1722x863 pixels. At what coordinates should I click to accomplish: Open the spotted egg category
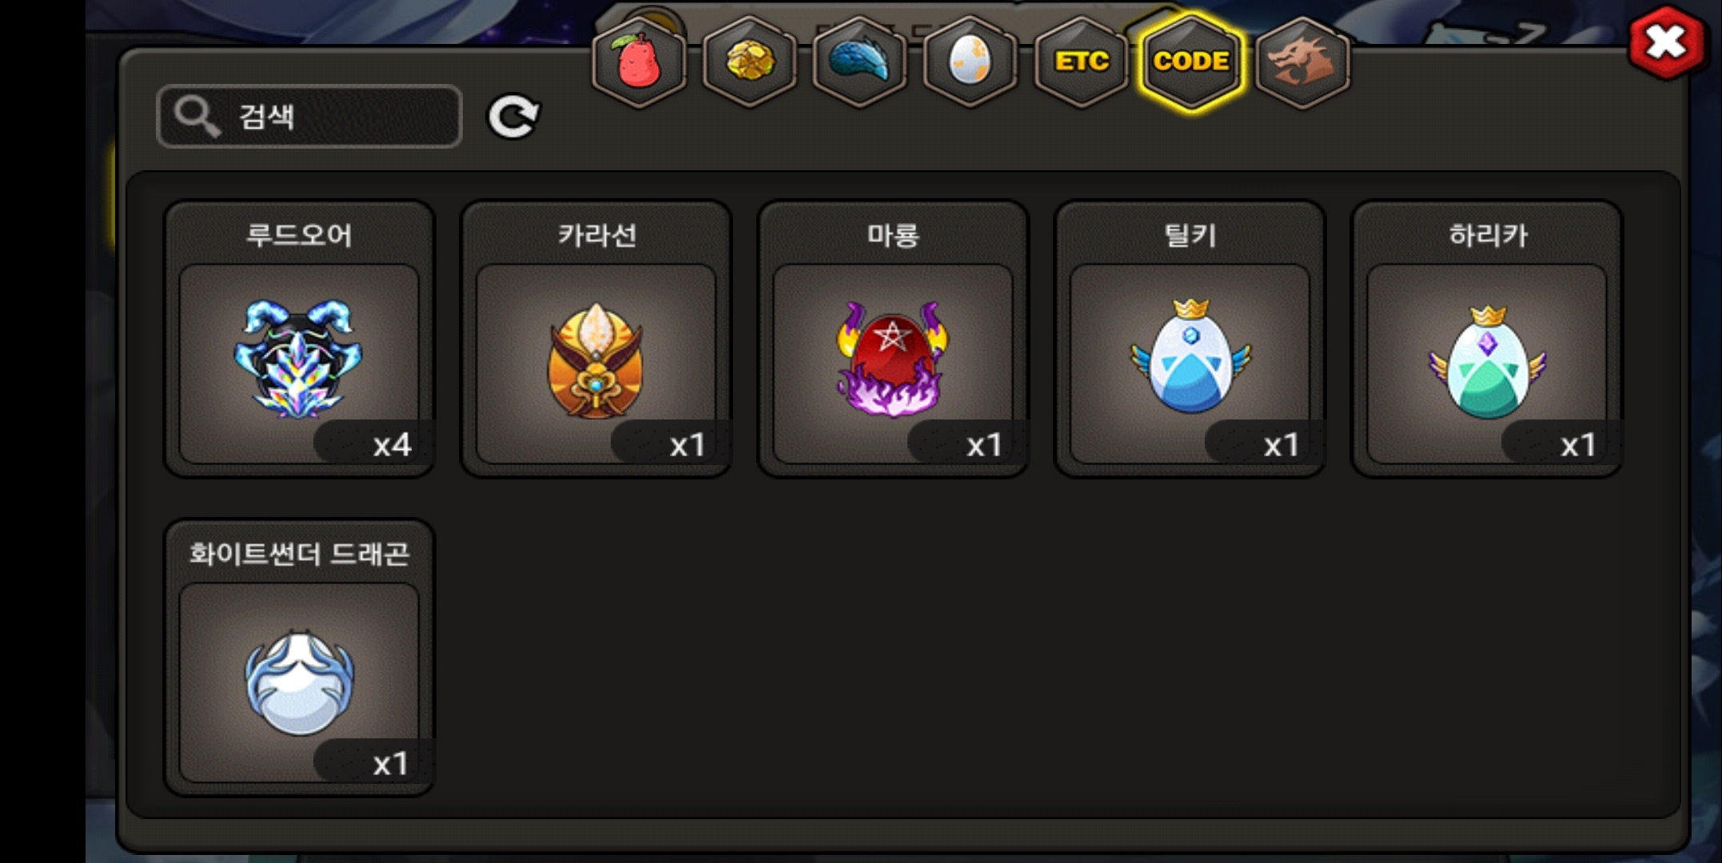(x=970, y=62)
